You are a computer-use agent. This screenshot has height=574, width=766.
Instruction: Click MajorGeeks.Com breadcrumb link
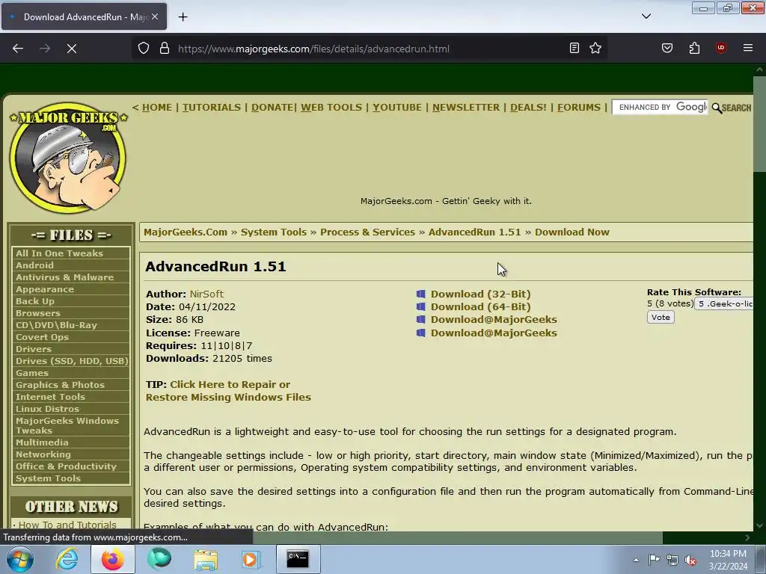[x=186, y=232]
